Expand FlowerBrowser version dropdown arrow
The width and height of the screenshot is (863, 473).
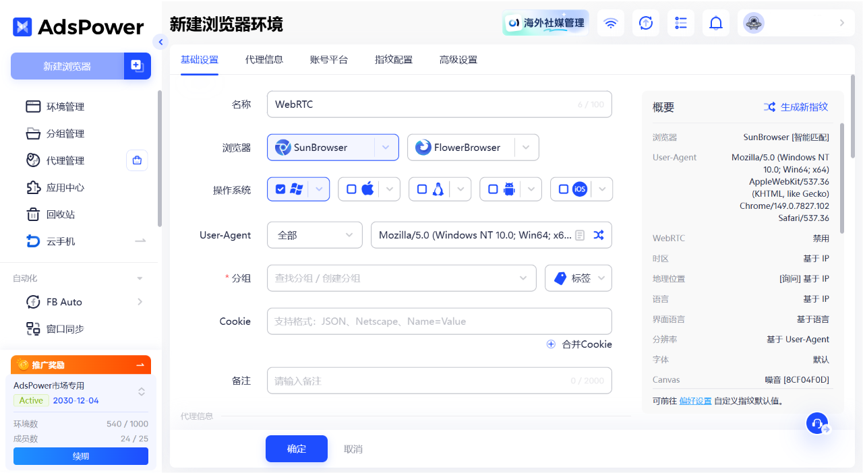tap(527, 148)
